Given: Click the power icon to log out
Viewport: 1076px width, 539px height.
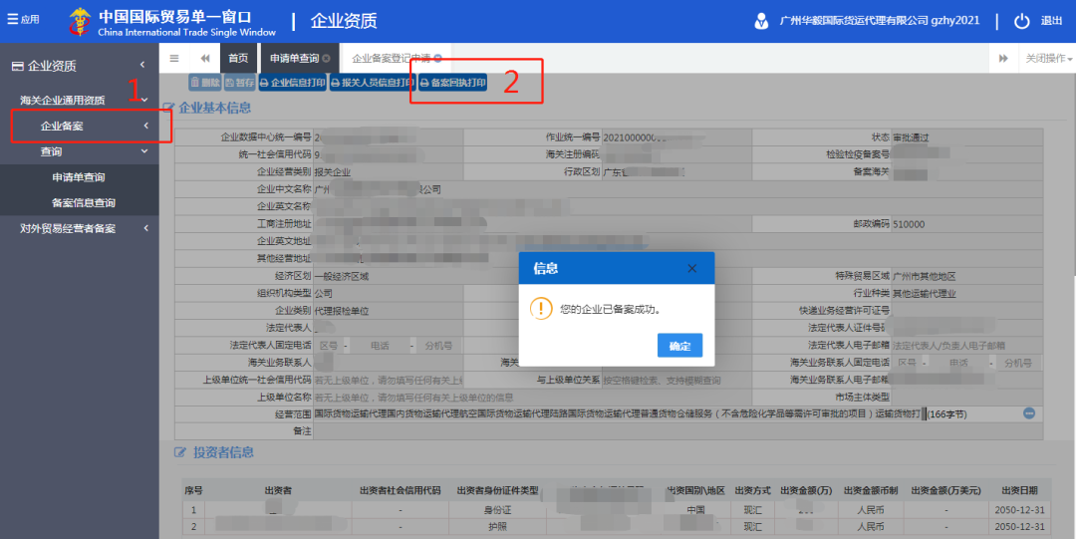Looking at the screenshot, I should tap(1022, 21).
